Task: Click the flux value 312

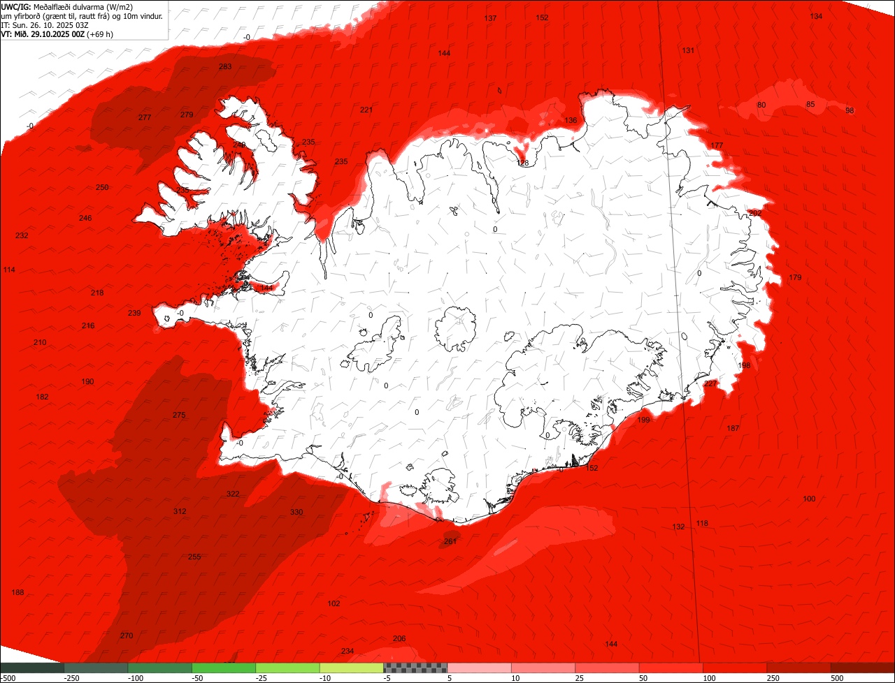Action: [x=180, y=511]
